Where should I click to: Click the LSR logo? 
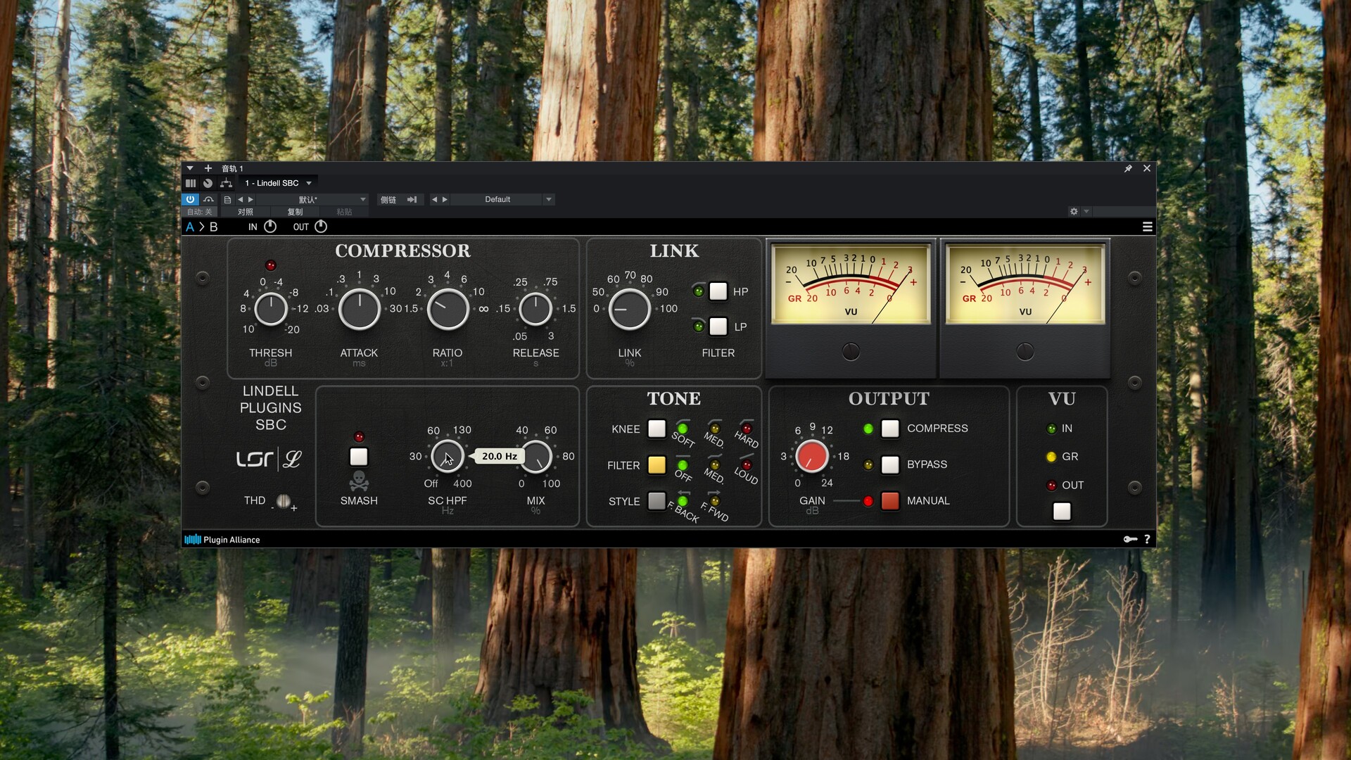tap(254, 460)
